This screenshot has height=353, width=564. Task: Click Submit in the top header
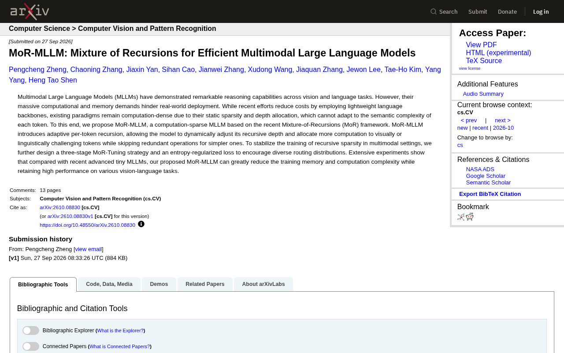coord(478,11)
